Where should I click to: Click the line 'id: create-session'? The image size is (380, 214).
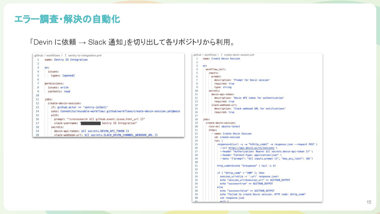point(227,137)
